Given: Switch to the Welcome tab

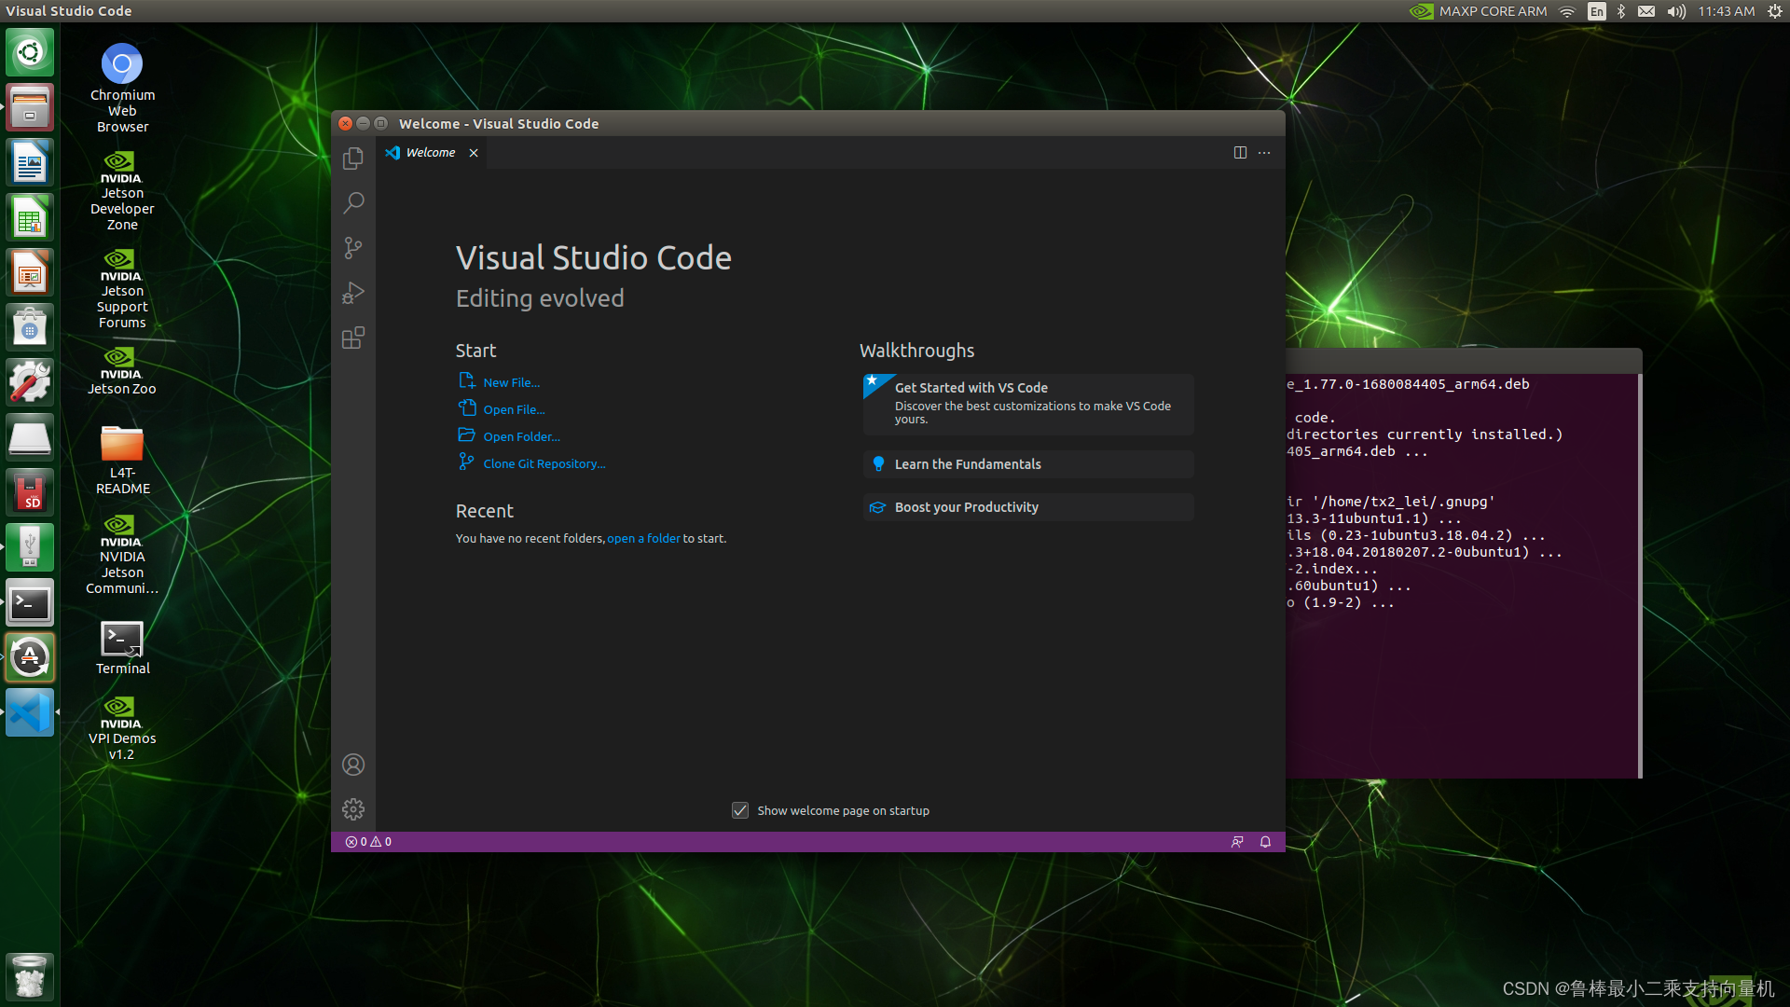Looking at the screenshot, I should pyautogui.click(x=430, y=152).
